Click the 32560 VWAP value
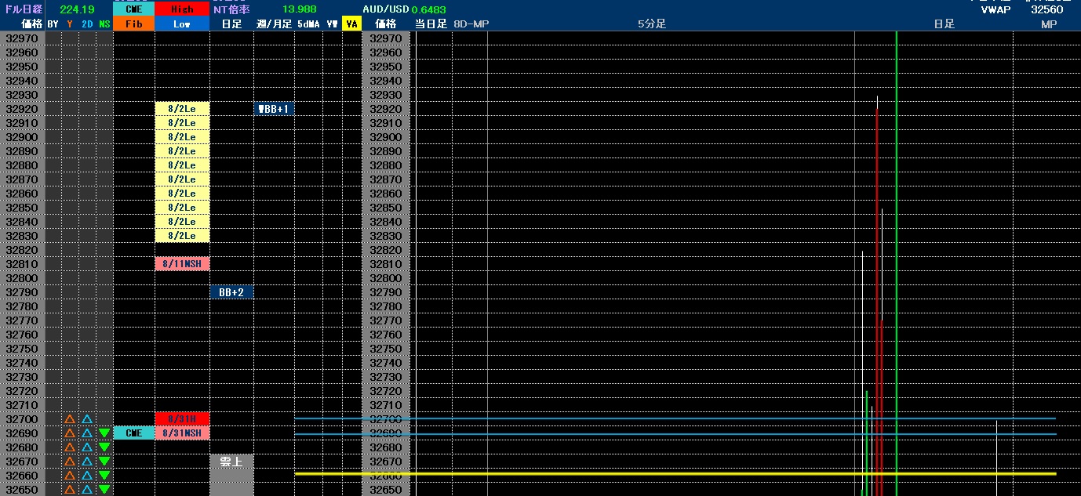 click(1047, 10)
